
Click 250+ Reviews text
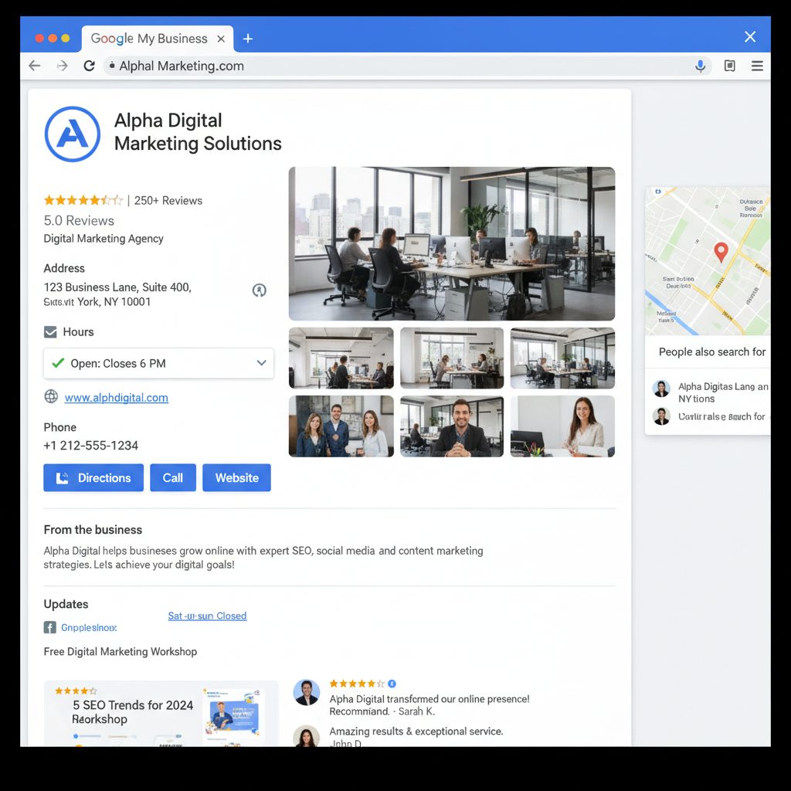click(168, 201)
